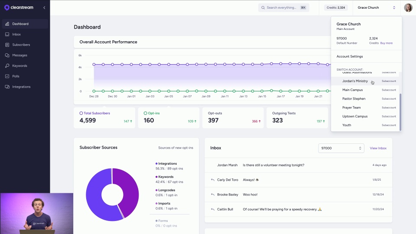This screenshot has width=416, height=234.
Task: Click the user profile avatar
Action: click(408, 7)
